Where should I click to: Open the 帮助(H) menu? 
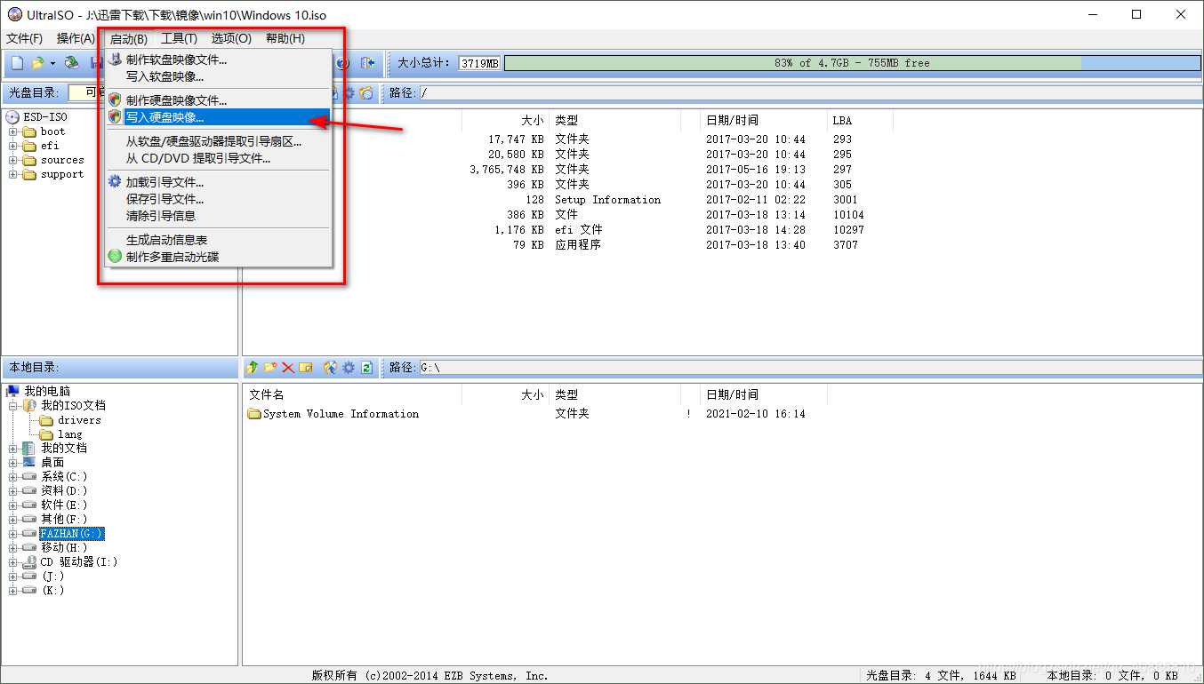click(x=285, y=38)
